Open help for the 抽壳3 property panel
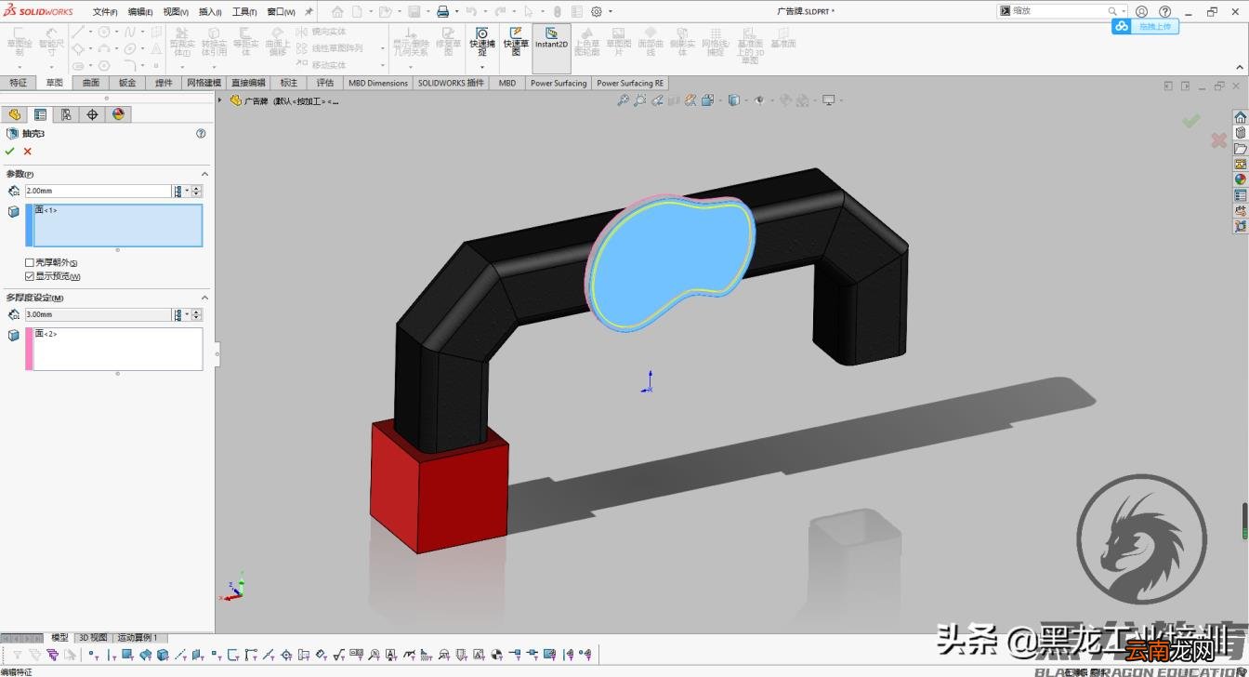The width and height of the screenshot is (1249, 677). (x=201, y=134)
